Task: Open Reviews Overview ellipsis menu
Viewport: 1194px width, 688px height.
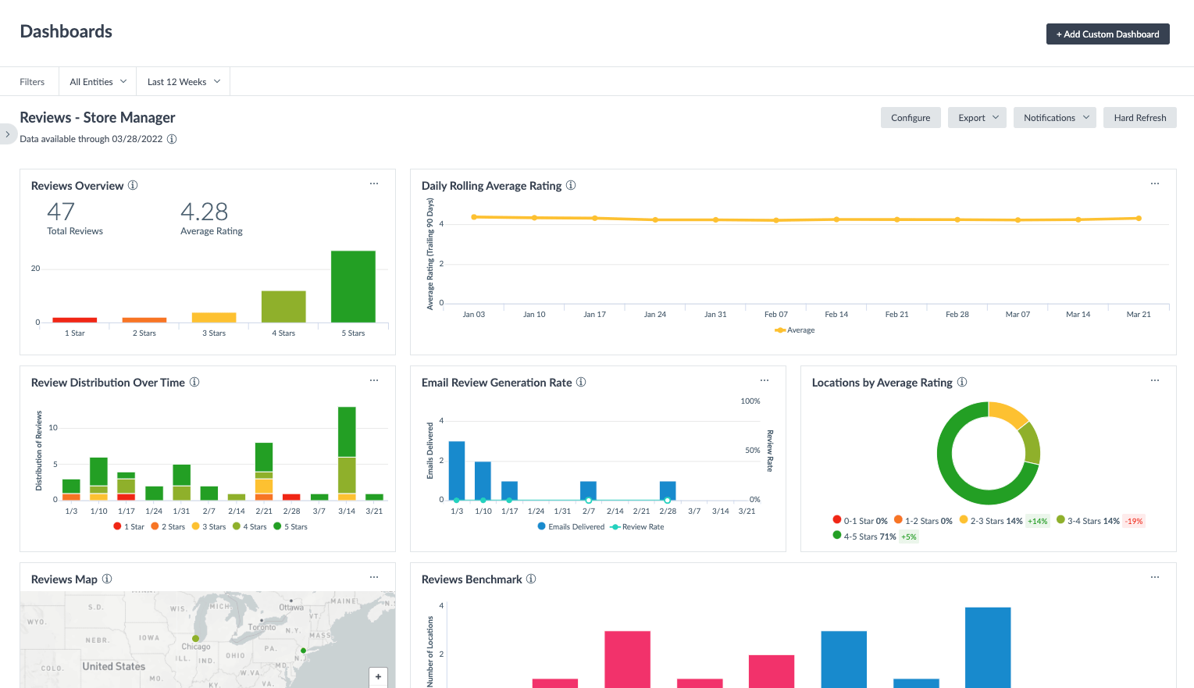Action: (x=374, y=184)
